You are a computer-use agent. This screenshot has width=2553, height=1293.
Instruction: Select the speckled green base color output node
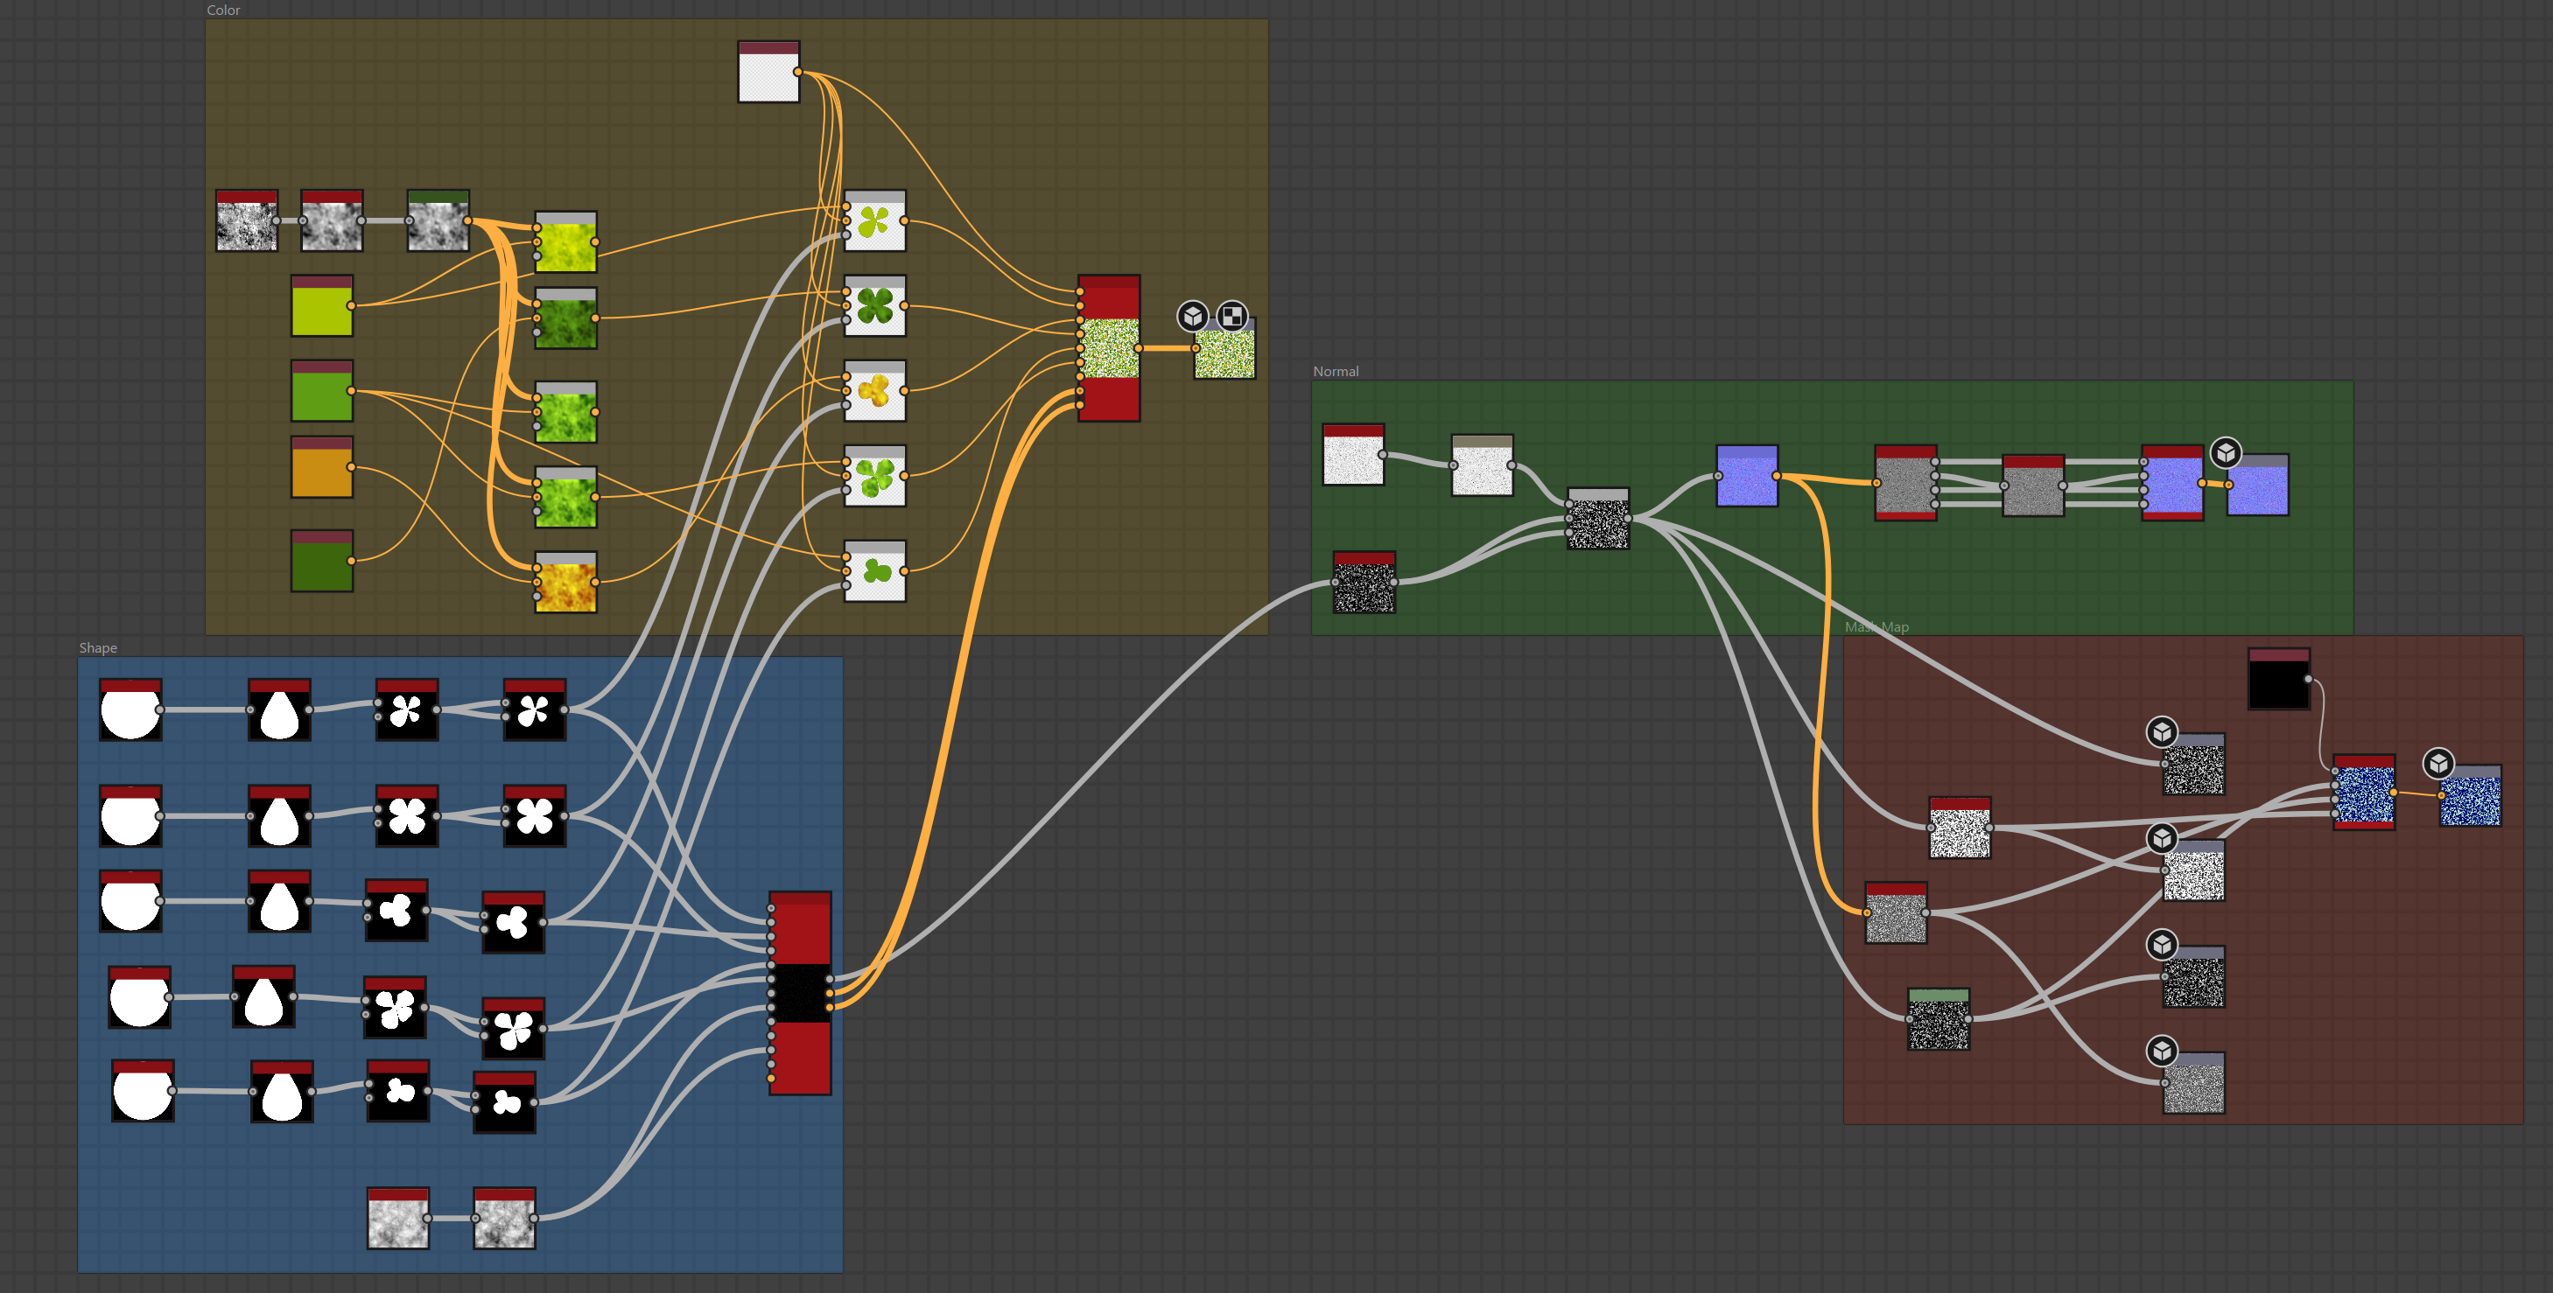(1225, 349)
